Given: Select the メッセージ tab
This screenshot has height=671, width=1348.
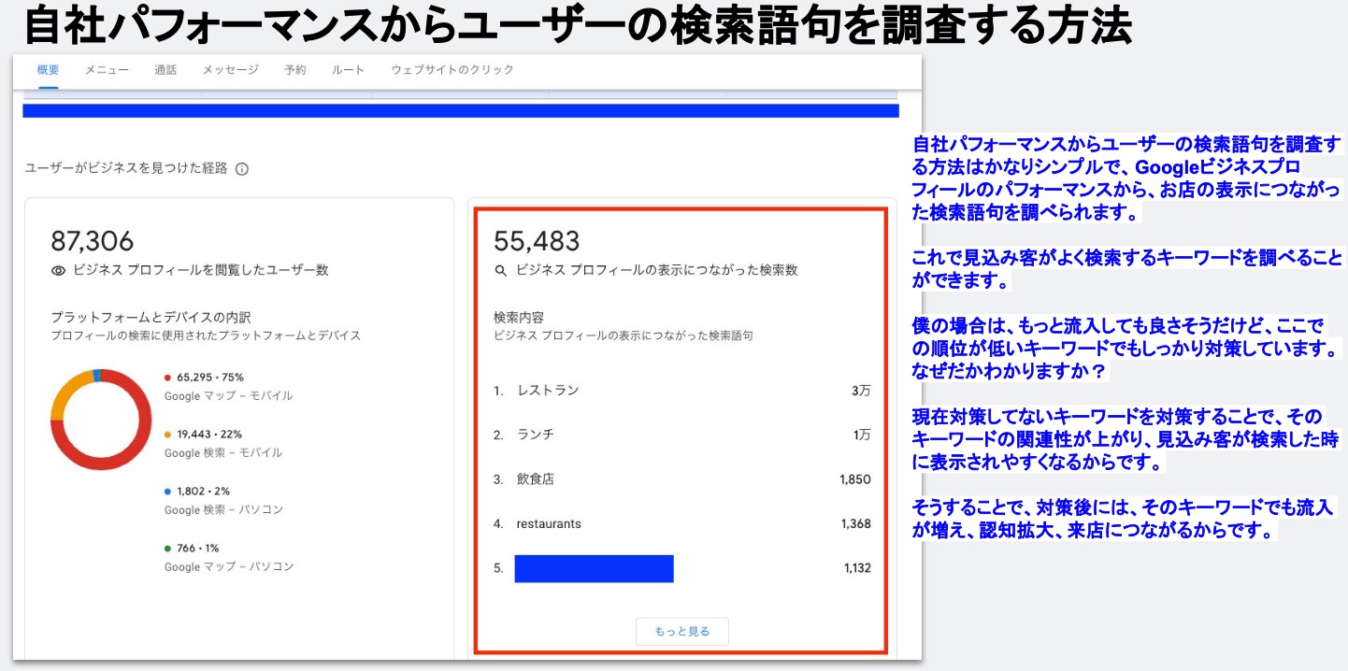Looking at the screenshot, I should pos(230,70).
